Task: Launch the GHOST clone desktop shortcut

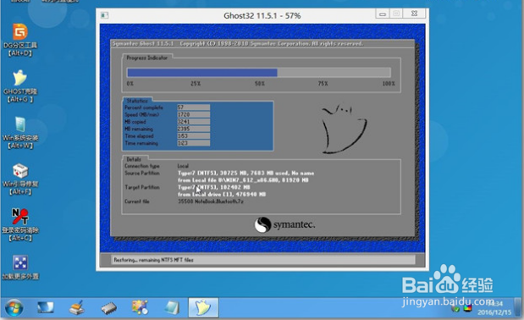Action: (x=20, y=86)
